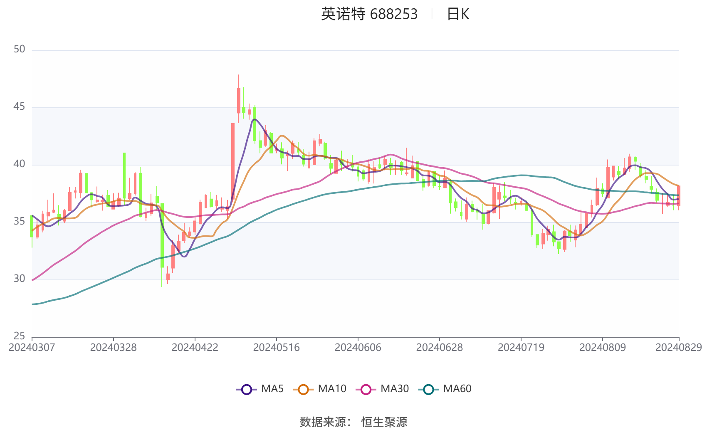Viewport: 707px width, 430px height.
Task: Toggle the MA30 legend entry
Action: [382, 389]
